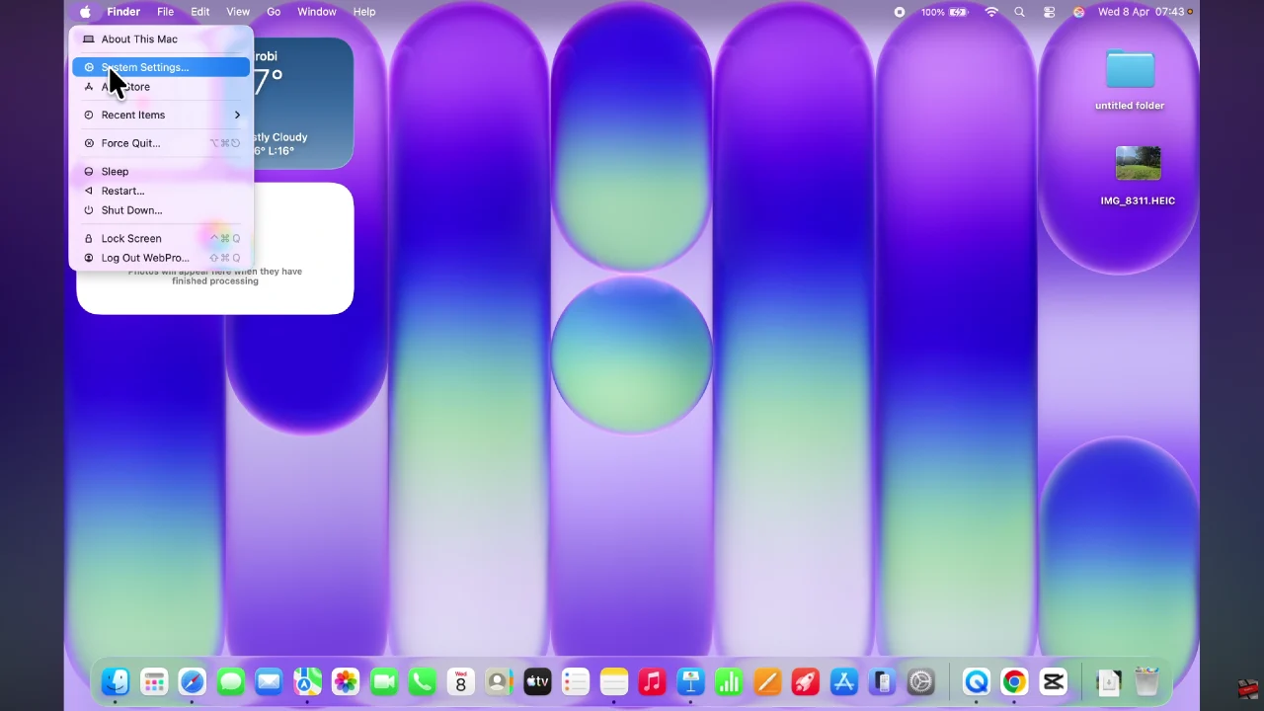Select System Settings from the Apple menu

(x=144, y=67)
